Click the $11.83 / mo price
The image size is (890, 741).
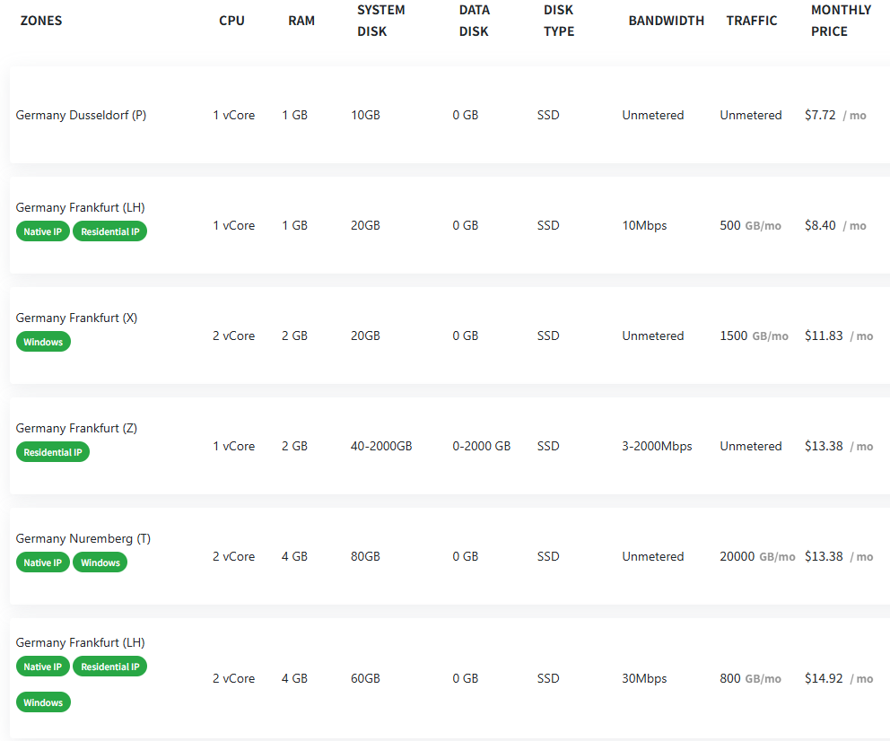tap(838, 336)
